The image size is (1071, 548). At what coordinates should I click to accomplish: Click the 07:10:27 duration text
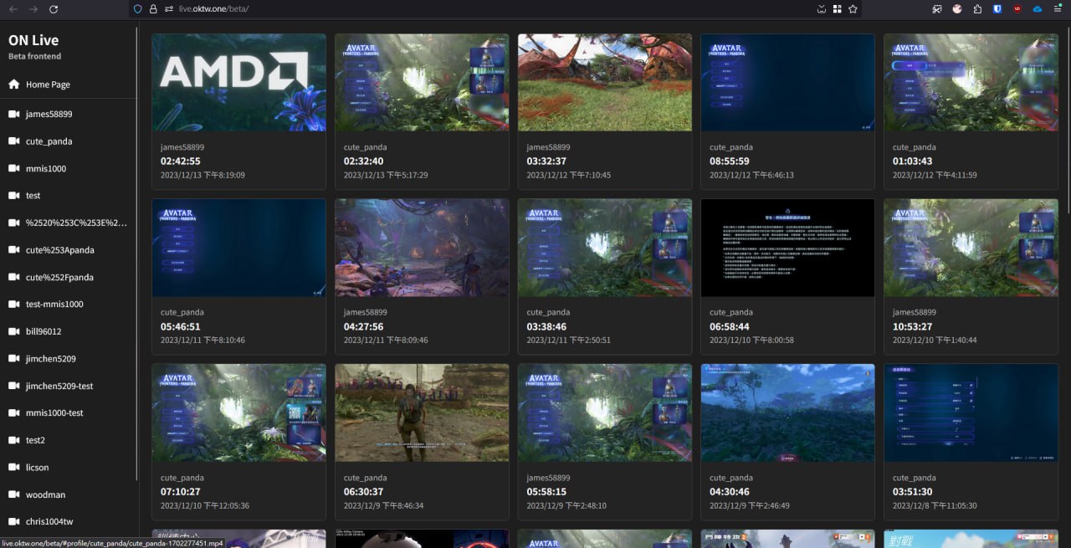point(181,492)
